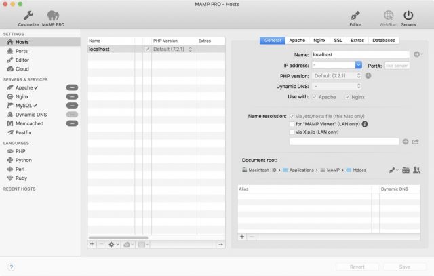
Task: Open hosts list view options menu
Action: (143, 244)
